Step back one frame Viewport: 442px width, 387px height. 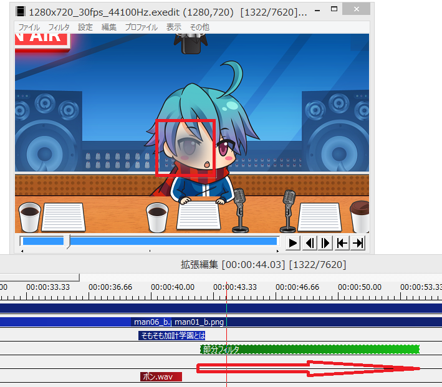pyautogui.click(x=309, y=242)
